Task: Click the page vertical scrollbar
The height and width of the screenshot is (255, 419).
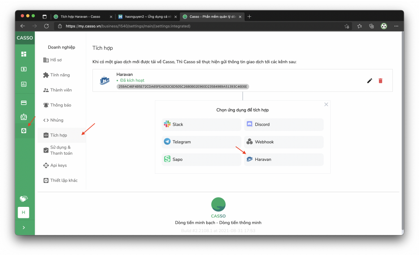Action: click(403, 131)
